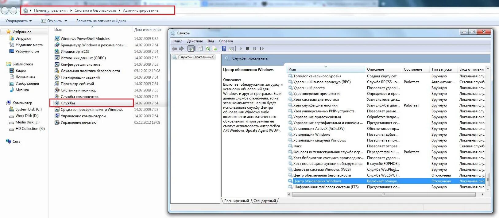Select Просмотр событий shortcut icon
This screenshot has height=218, width=499.
click(57, 84)
